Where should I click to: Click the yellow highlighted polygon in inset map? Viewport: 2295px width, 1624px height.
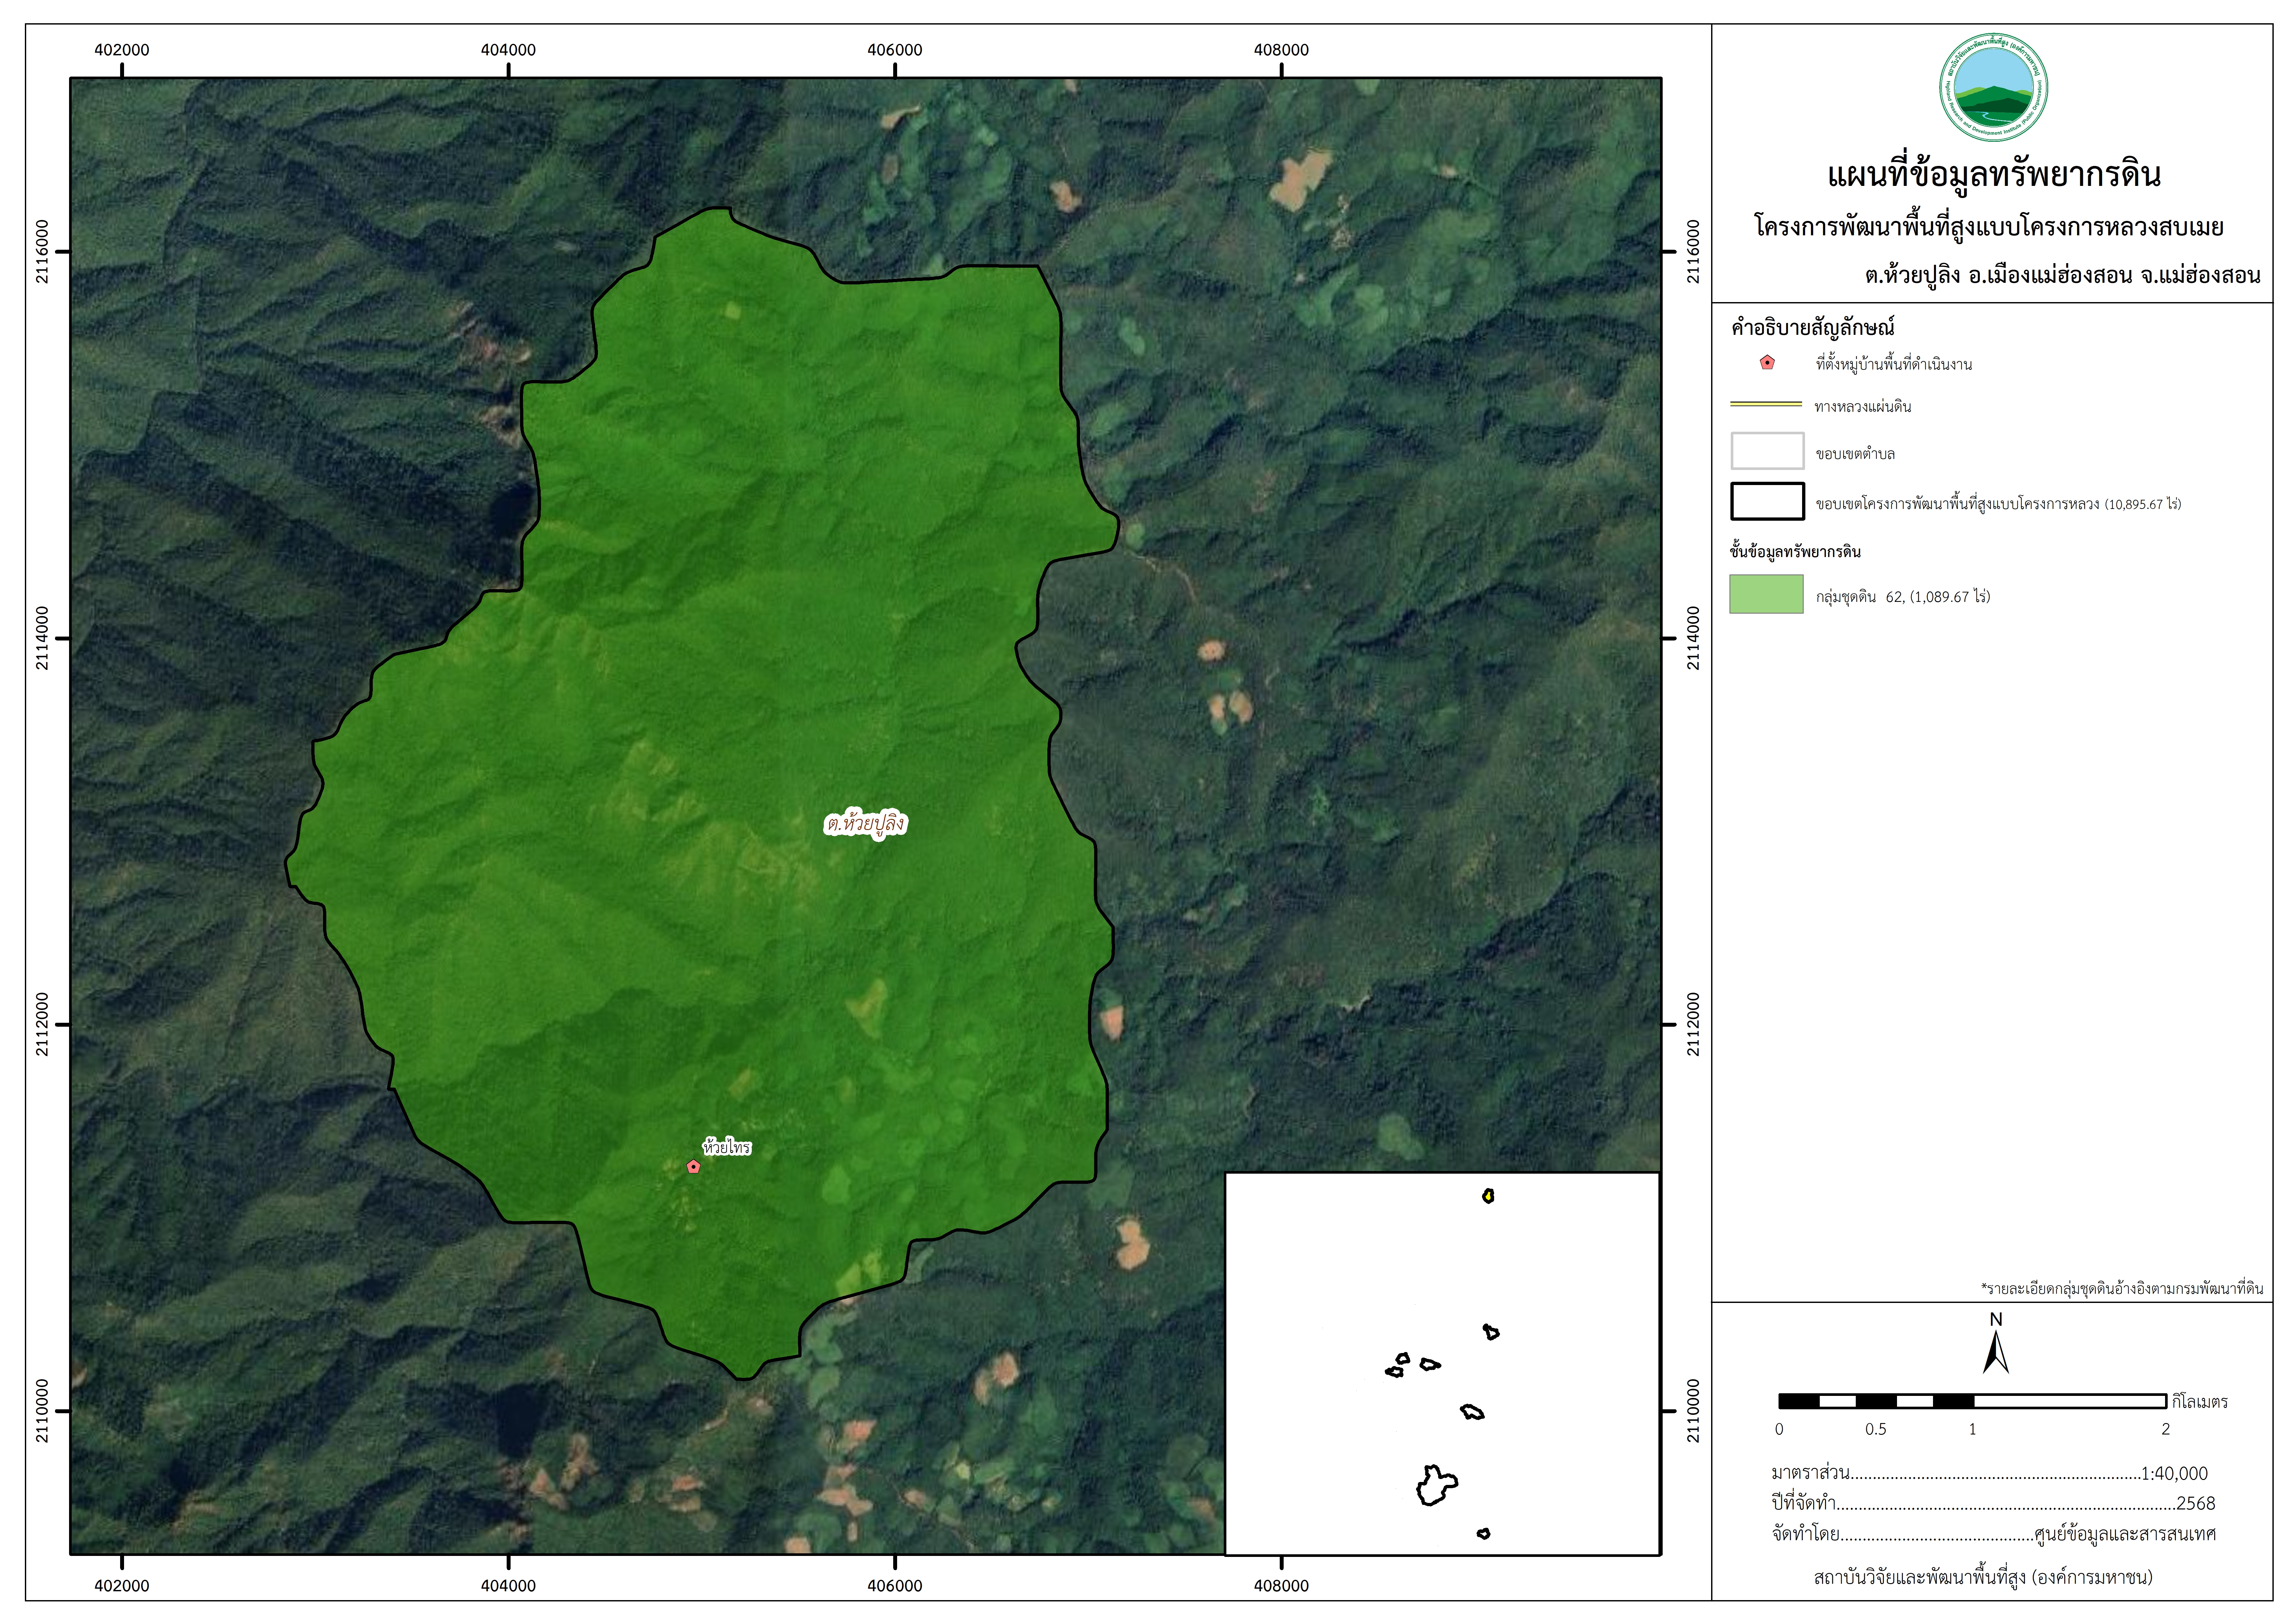click(x=1488, y=1196)
